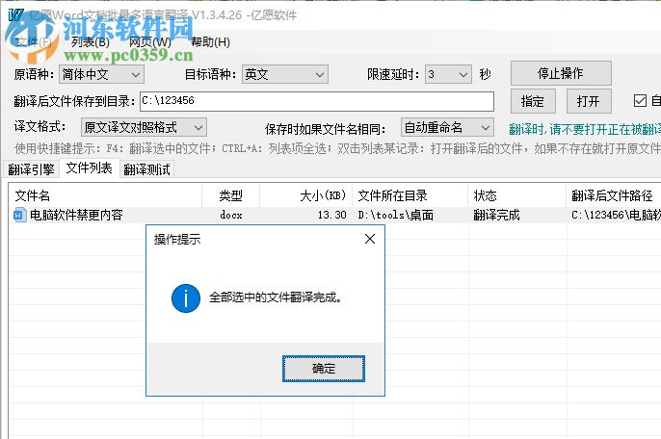661x439 pixels.
Task: Close the 操作提示 dialog with X
Action: pyautogui.click(x=370, y=240)
